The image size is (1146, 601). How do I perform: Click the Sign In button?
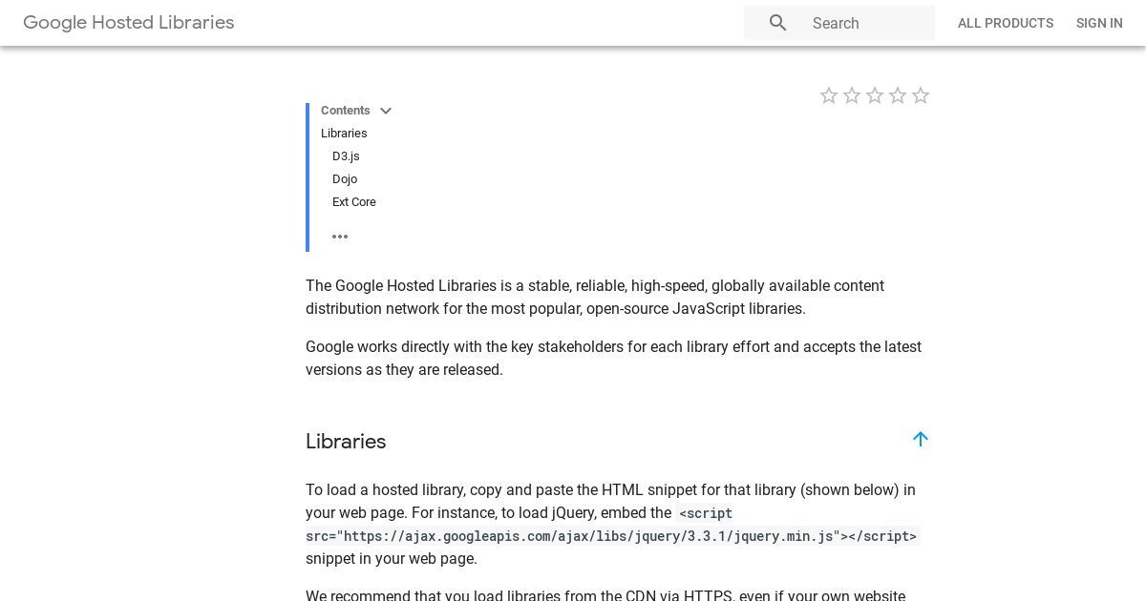(x=1099, y=23)
